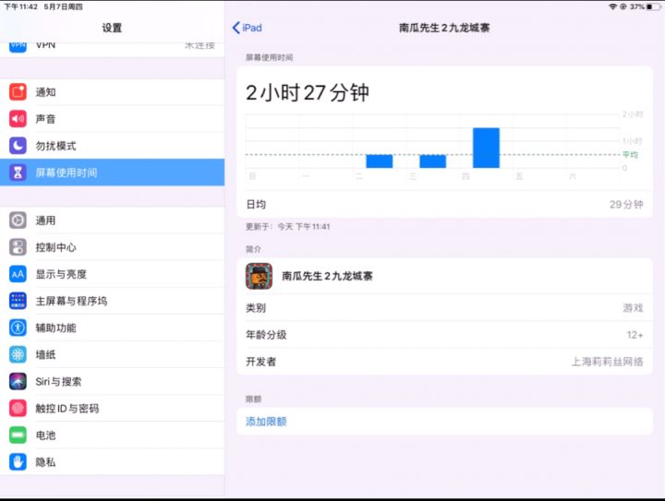The image size is (665, 501).
Task: Tap the 南瓜先生2九龙城寨 app icon
Action: [260, 276]
